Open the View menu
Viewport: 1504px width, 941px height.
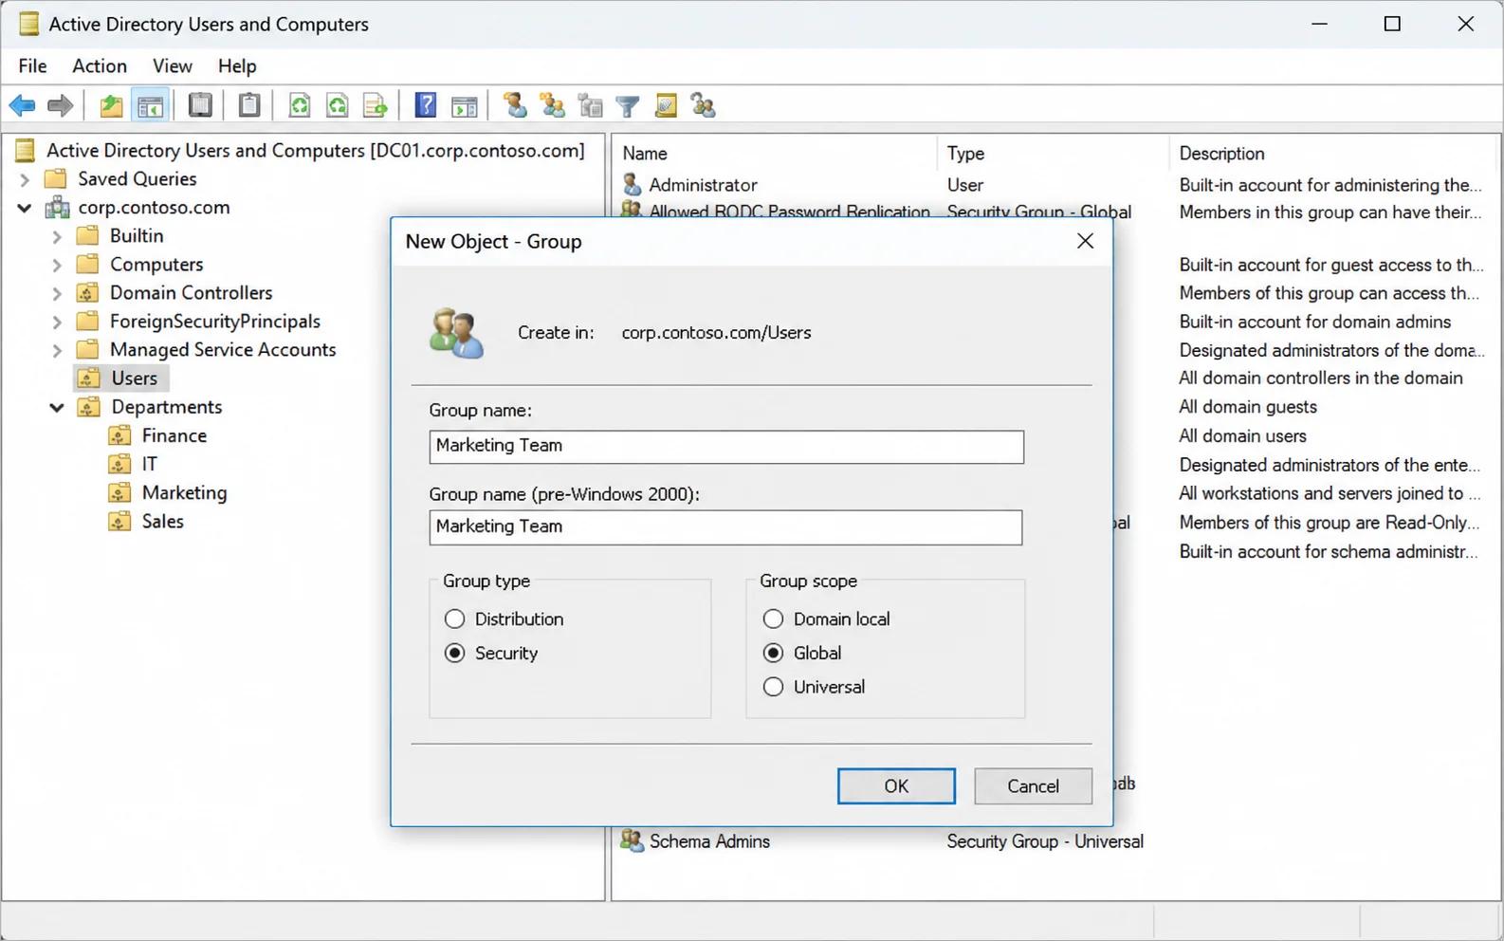click(x=173, y=65)
